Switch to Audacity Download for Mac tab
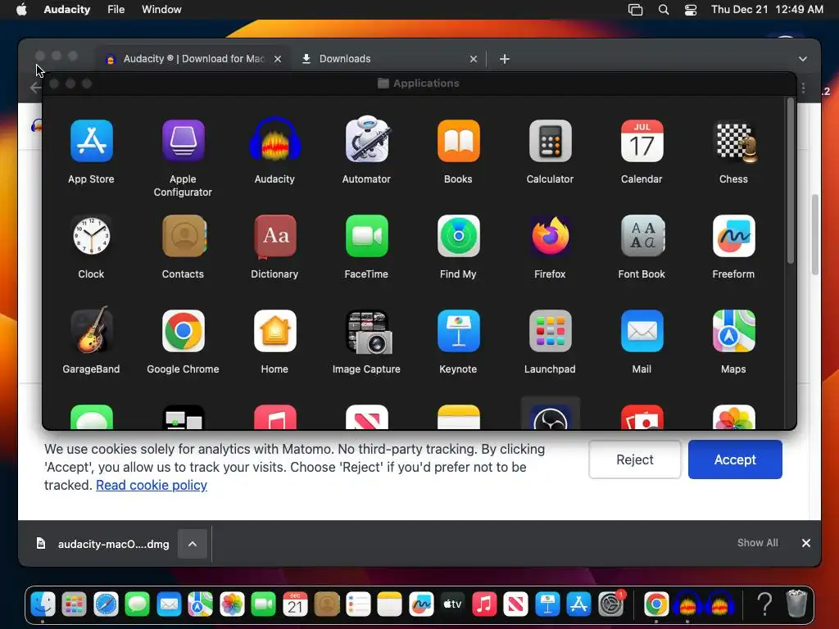The width and height of the screenshot is (839, 629). point(193,59)
